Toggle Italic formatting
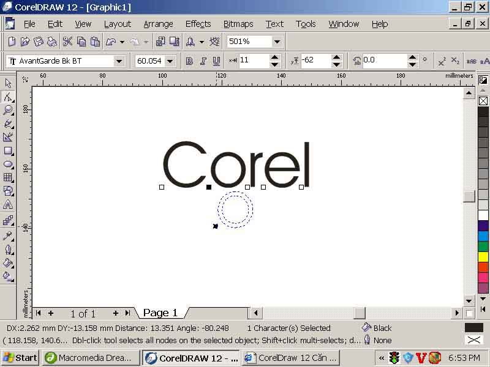Viewport: 490px width, 367px height. (203, 61)
